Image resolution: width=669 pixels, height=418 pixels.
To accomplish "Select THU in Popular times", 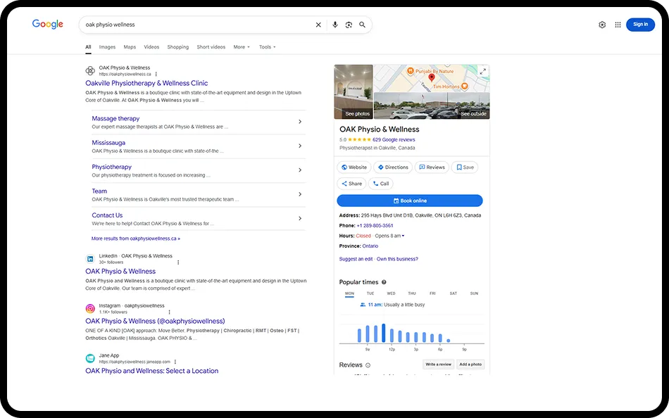I will pyautogui.click(x=412, y=293).
